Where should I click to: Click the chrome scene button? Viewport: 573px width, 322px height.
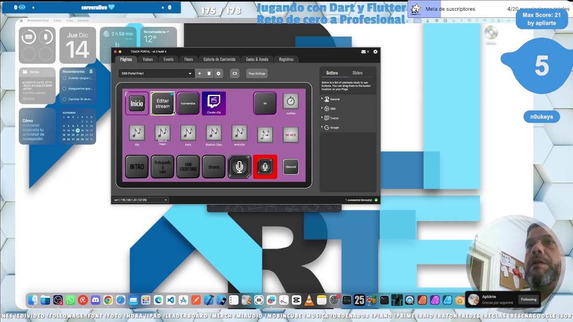pyautogui.click(x=214, y=167)
